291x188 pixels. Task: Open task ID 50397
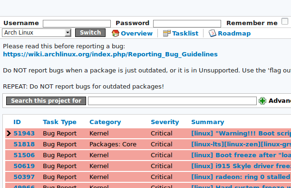24,177
